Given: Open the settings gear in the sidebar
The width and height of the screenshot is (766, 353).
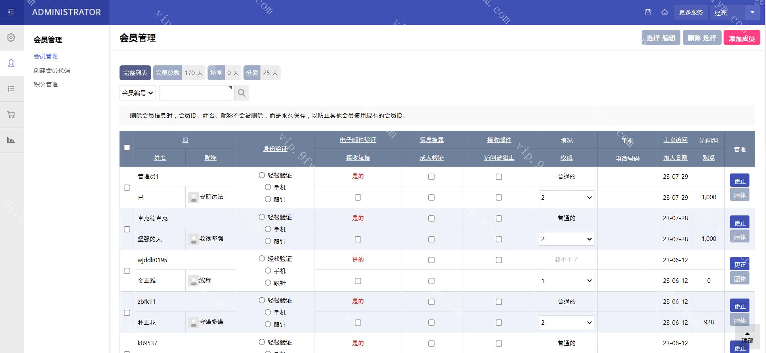Looking at the screenshot, I should pyautogui.click(x=11, y=38).
